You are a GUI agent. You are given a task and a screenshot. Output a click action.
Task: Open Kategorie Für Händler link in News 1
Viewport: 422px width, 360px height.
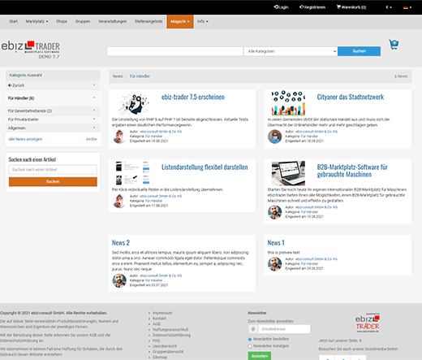coord(309,263)
